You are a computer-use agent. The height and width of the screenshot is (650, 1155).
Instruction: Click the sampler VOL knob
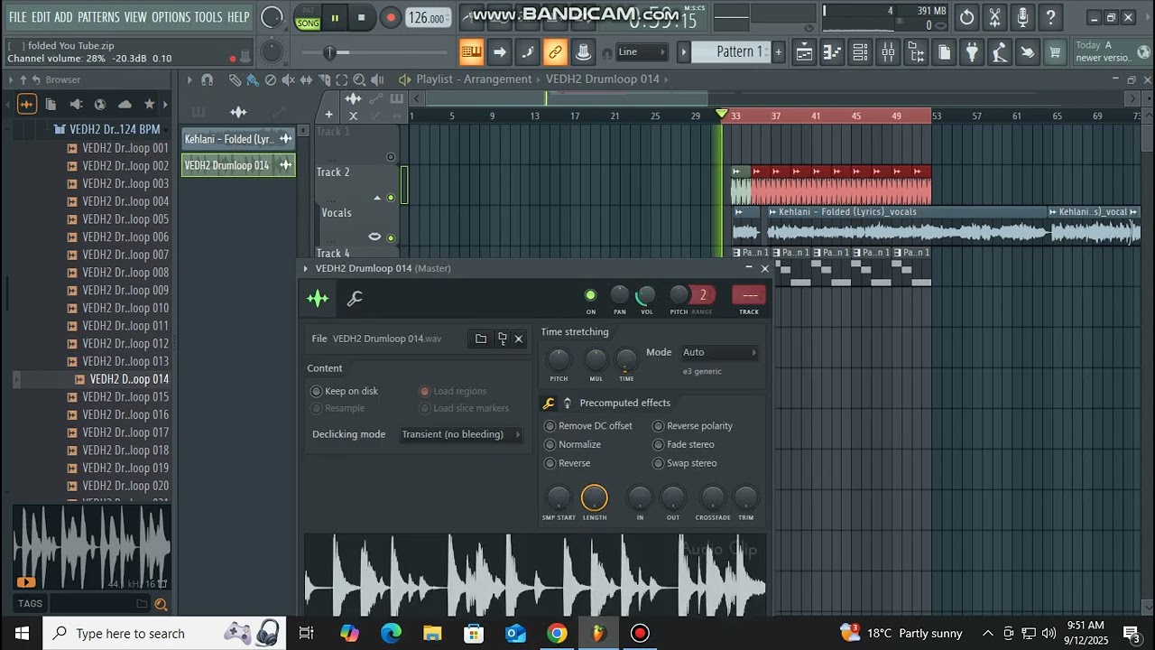[x=646, y=295]
